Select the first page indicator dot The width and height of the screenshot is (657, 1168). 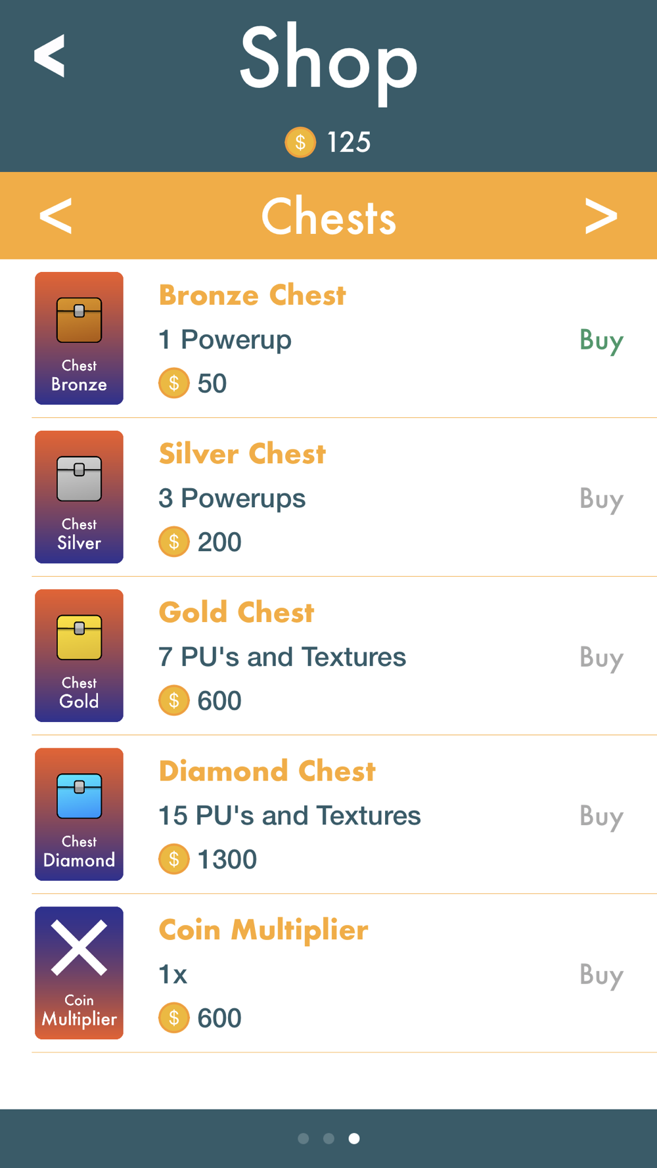[303, 1138]
